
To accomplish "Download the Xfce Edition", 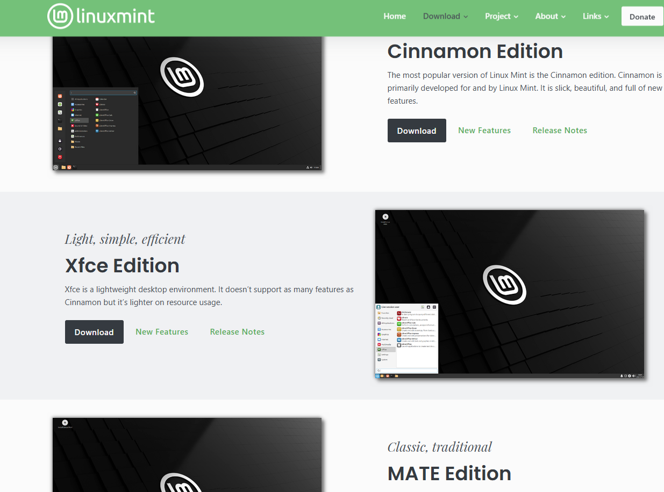I will pyautogui.click(x=94, y=332).
